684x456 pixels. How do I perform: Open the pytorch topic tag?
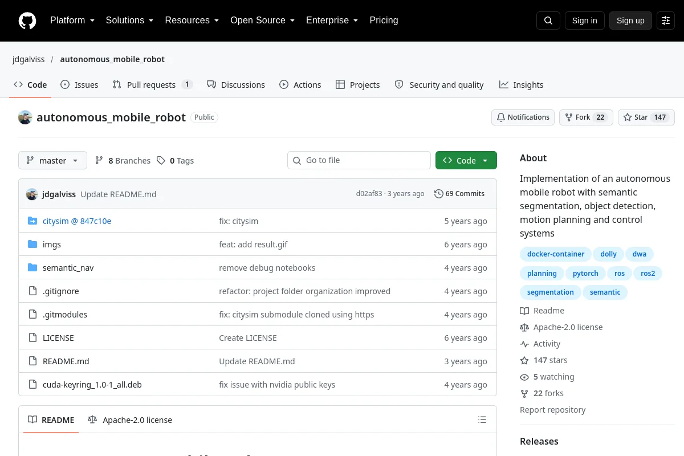pos(585,274)
